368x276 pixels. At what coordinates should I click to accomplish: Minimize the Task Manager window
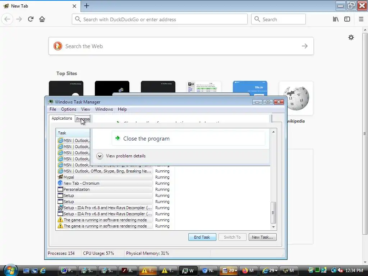point(257,102)
